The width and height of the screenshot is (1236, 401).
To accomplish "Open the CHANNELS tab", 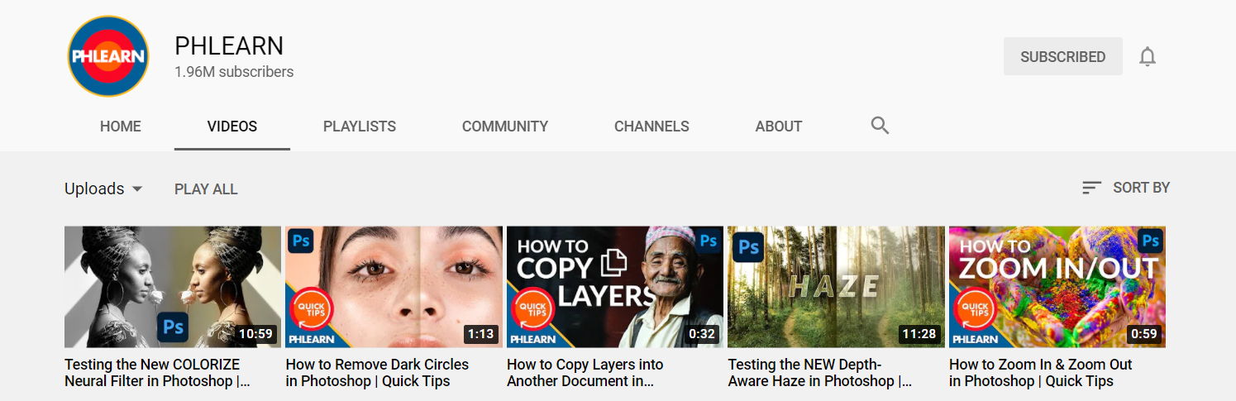I will (x=651, y=127).
